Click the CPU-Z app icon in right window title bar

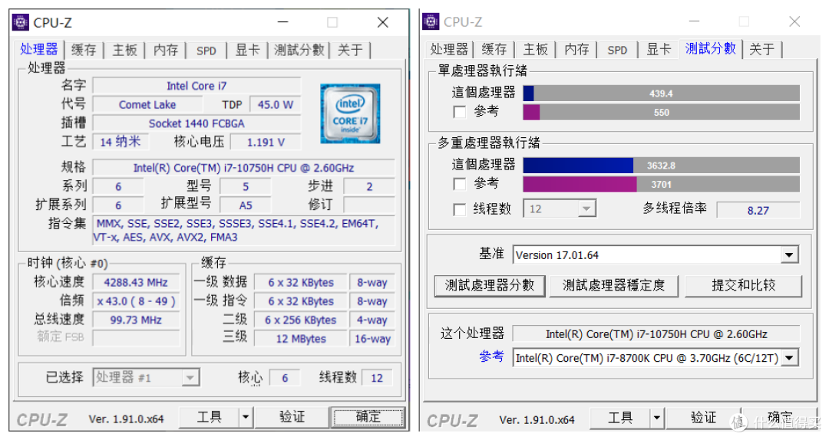click(431, 21)
